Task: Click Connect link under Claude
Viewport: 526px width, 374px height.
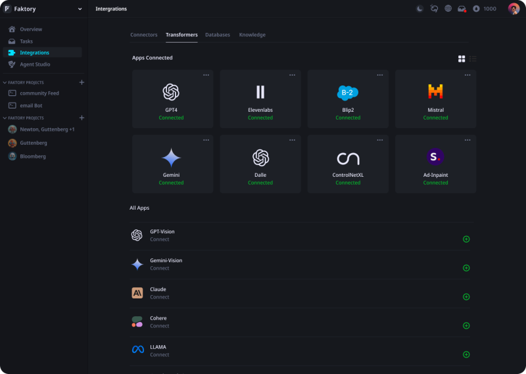Action: point(159,297)
